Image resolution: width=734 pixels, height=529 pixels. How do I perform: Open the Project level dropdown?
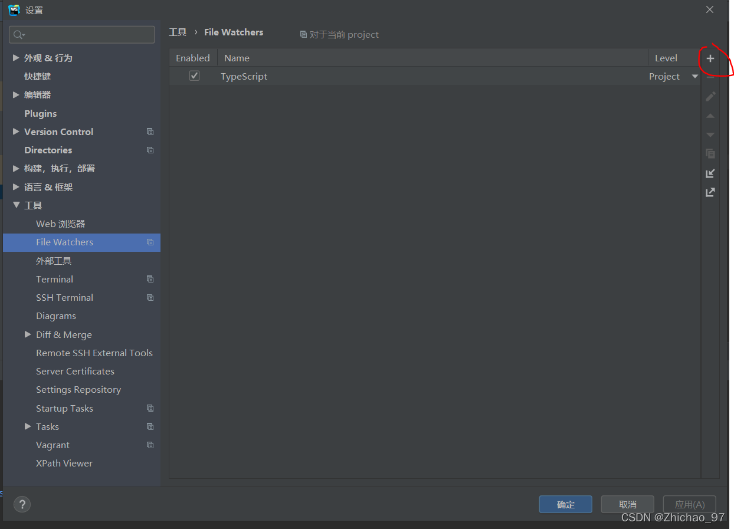[x=694, y=76]
